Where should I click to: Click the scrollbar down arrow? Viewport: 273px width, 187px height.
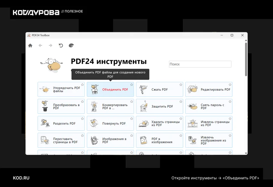pyautogui.click(x=246, y=153)
